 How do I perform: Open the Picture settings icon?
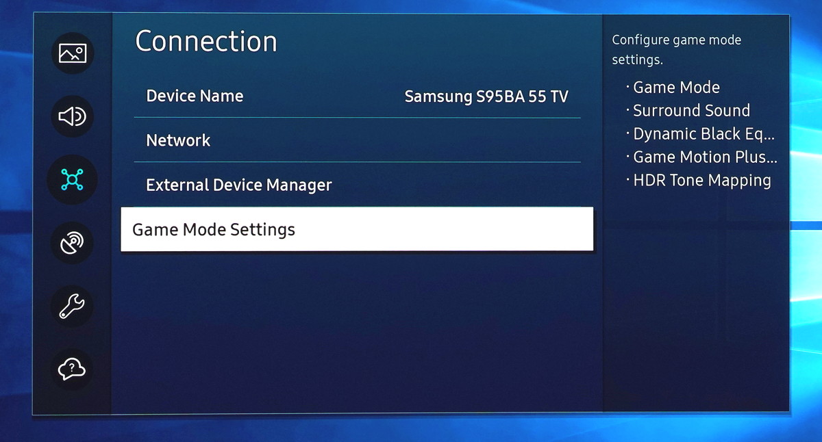tap(72, 53)
